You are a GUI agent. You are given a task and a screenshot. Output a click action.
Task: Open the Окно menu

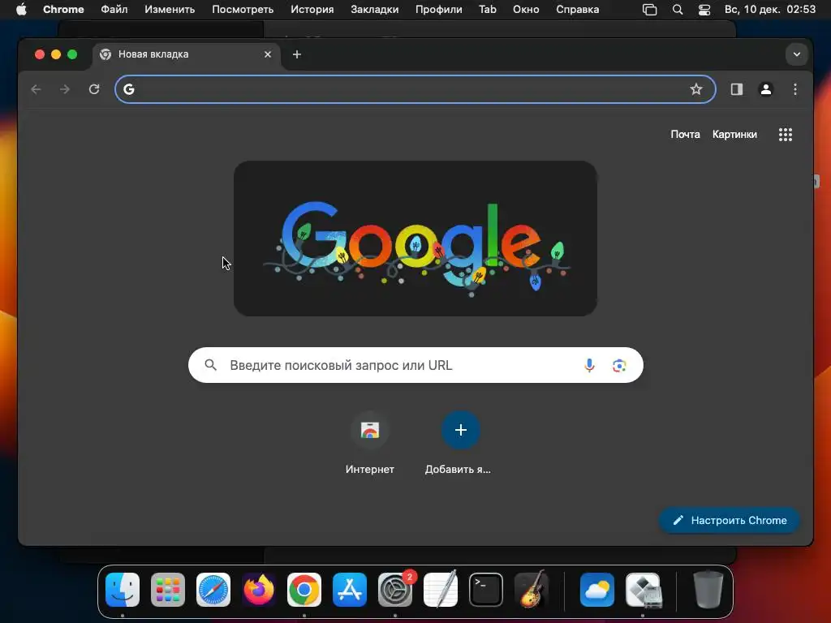(x=526, y=10)
